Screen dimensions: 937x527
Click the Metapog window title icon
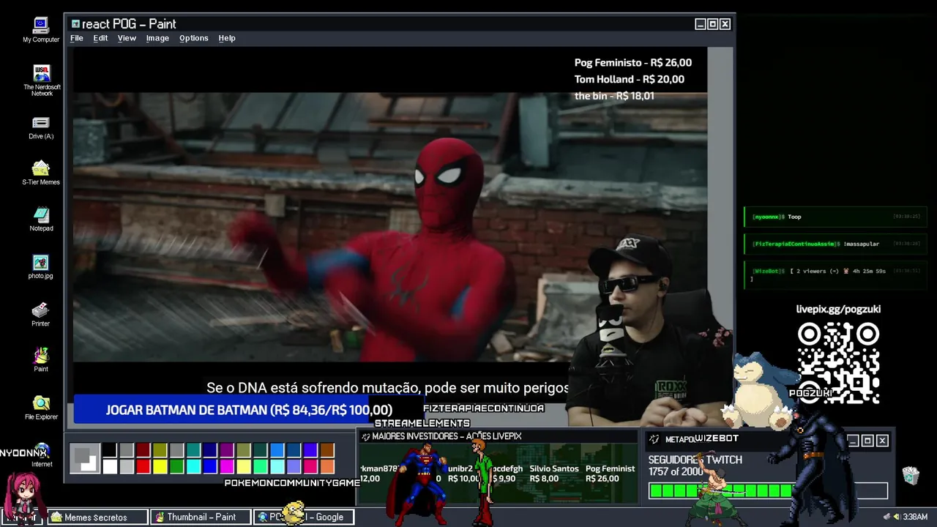(654, 439)
